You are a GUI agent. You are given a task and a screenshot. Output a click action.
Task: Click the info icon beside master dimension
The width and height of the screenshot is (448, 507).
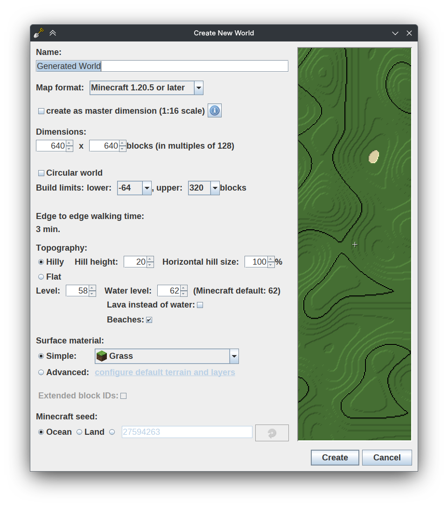click(x=214, y=110)
